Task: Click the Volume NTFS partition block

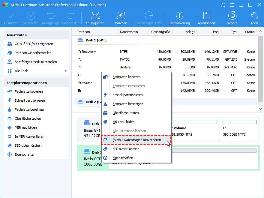Action: tap(195, 129)
